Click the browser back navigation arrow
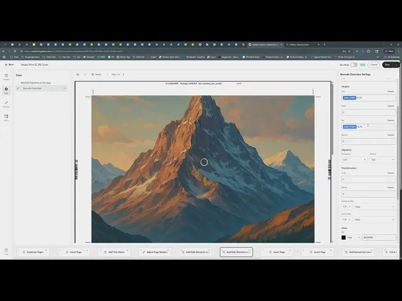This screenshot has width=402, height=301. tap(4, 51)
